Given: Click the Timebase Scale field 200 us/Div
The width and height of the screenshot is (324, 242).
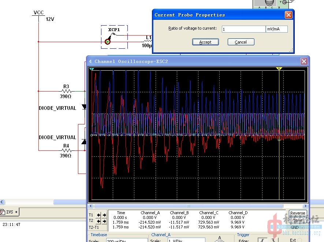Looking at the screenshot, I should 127,240.
